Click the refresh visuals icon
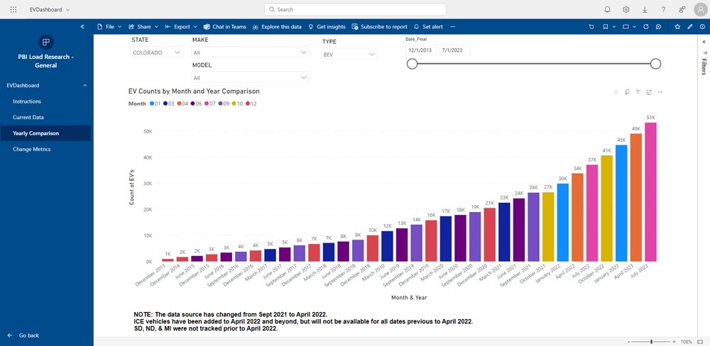 coord(645,26)
